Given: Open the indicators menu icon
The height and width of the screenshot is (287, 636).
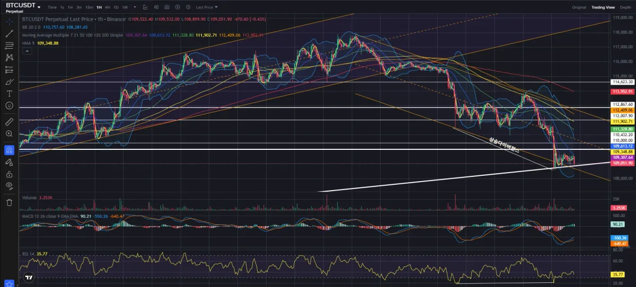Looking at the screenshot, I should point(156,7).
